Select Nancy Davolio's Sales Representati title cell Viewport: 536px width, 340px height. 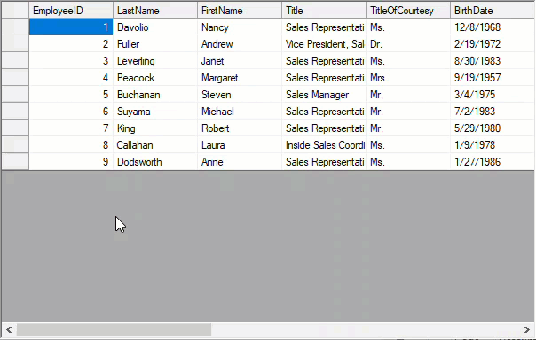click(x=324, y=27)
